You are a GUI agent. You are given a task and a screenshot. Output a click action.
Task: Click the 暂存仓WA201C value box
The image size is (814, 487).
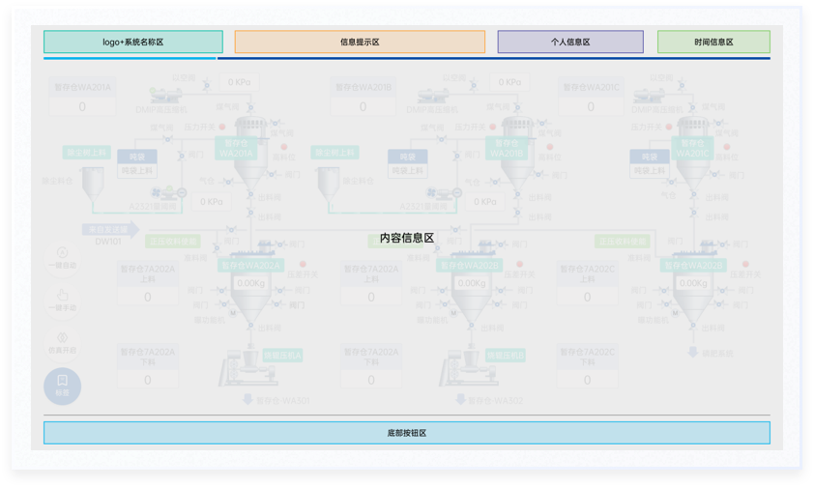click(x=591, y=107)
